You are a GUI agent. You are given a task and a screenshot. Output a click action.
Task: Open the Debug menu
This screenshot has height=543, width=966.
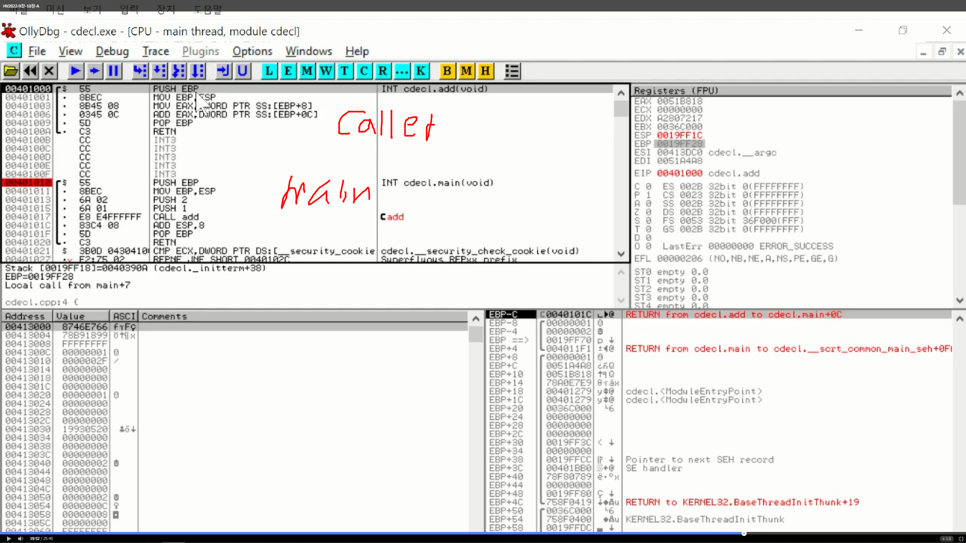[x=112, y=51]
